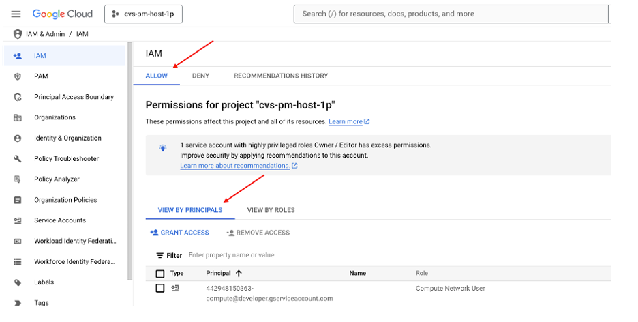Sort by the Principal column arrow
Image resolution: width=638 pixels, height=322 pixels.
pyautogui.click(x=239, y=274)
